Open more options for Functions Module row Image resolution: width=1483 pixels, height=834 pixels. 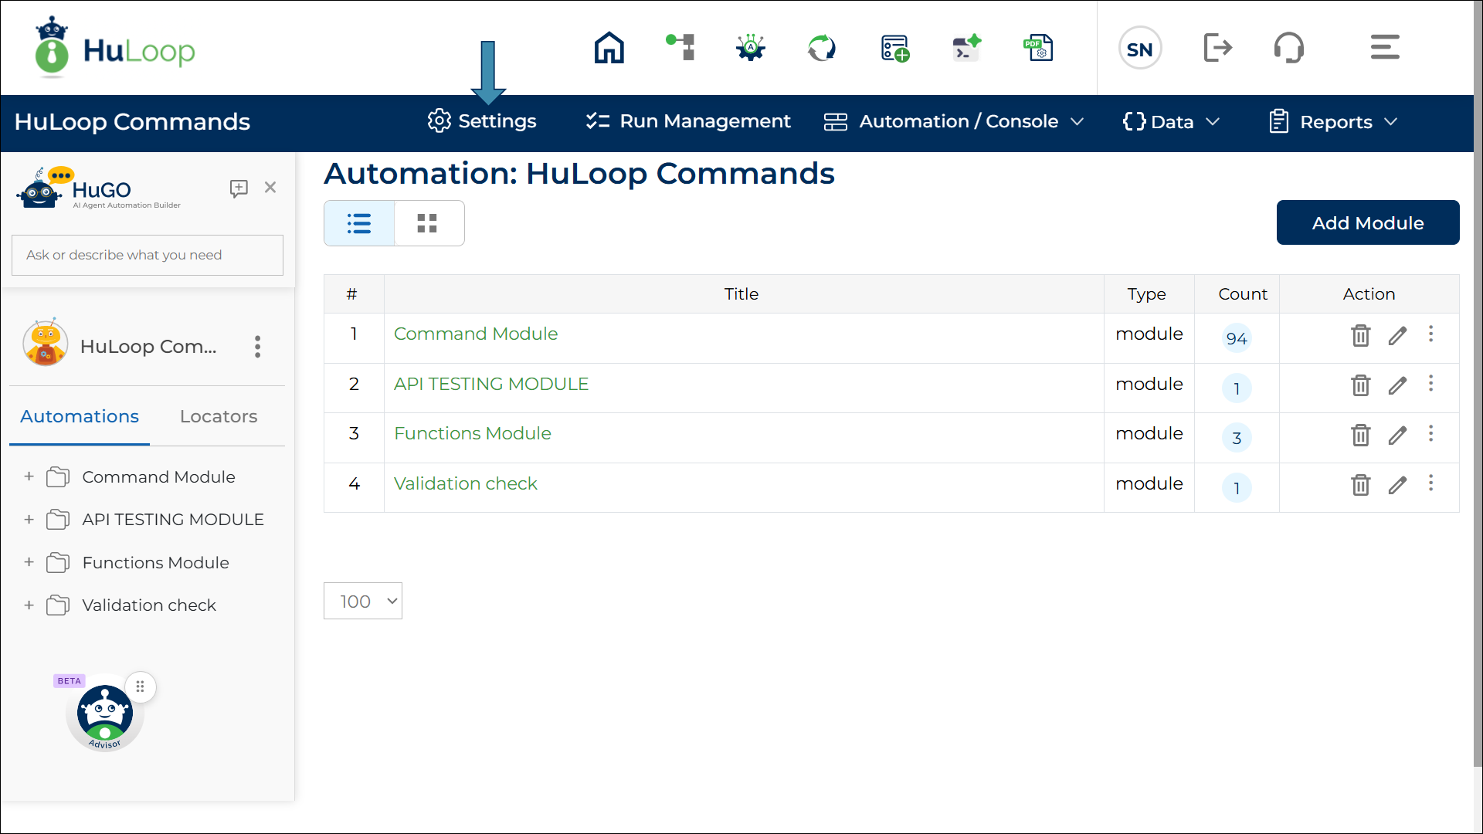tap(1430, 434)
